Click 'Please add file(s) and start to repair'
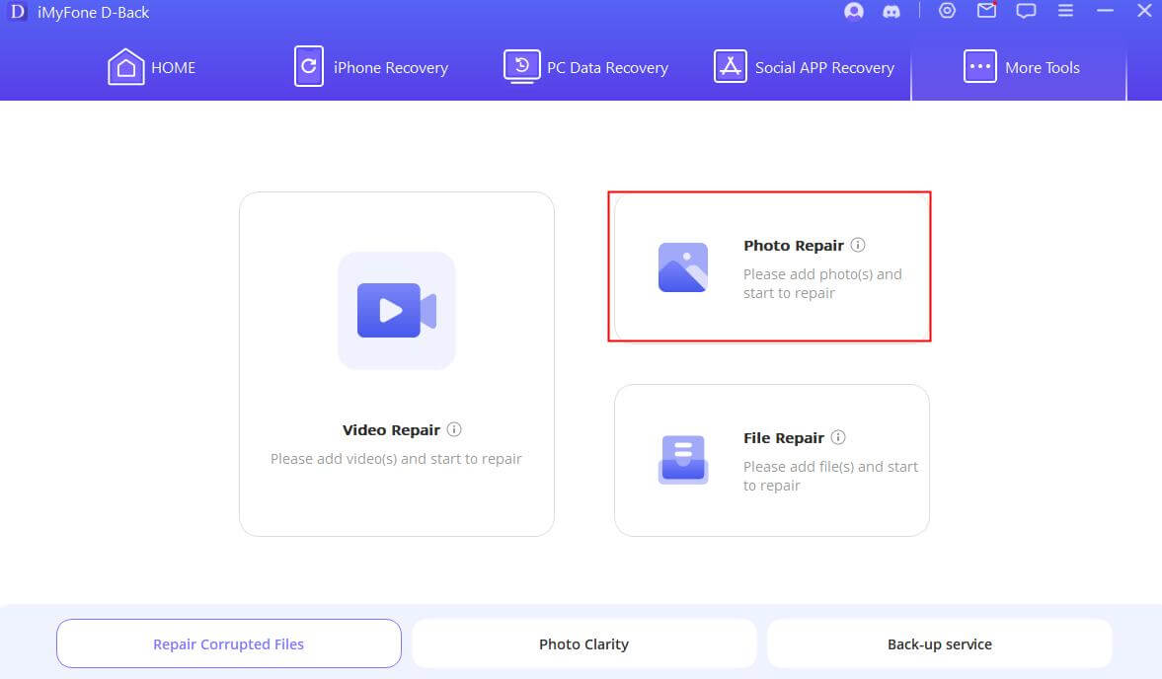1162x679 pixels. point(830,476)
